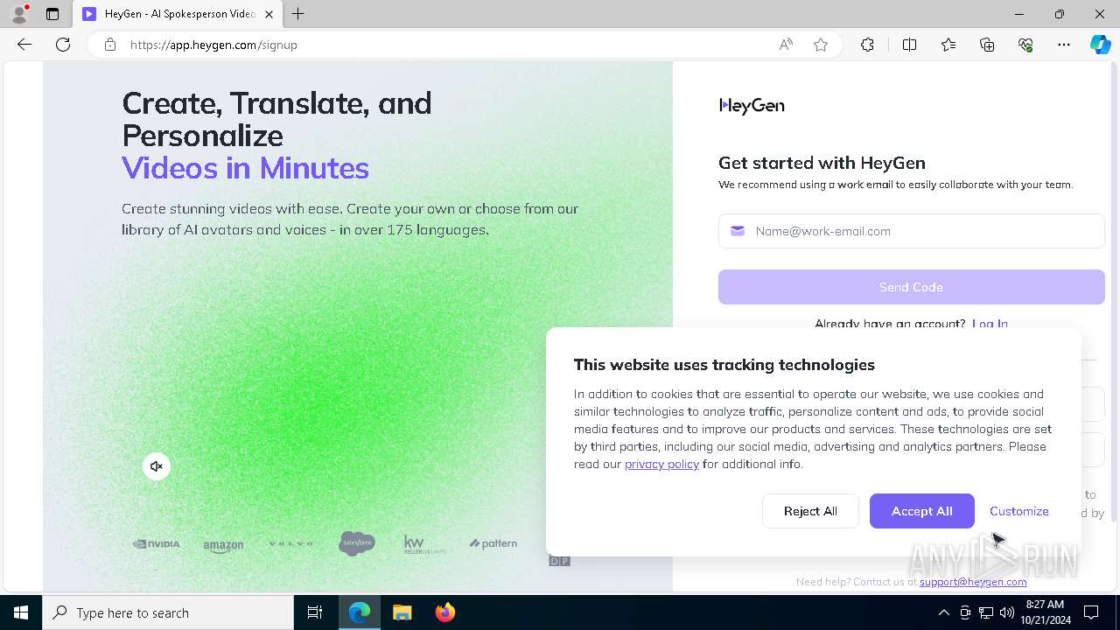
Task: Launch Firefox from taskbar
Action: pyautogui.click(x=445, y=612)
